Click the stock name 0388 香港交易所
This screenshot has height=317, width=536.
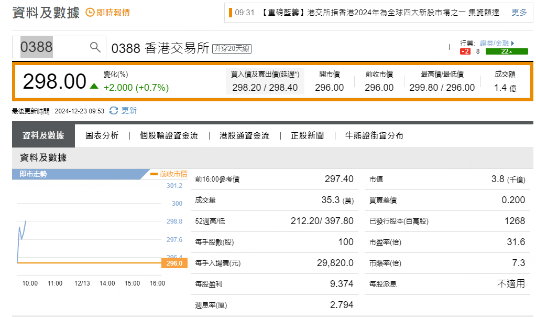160,48
